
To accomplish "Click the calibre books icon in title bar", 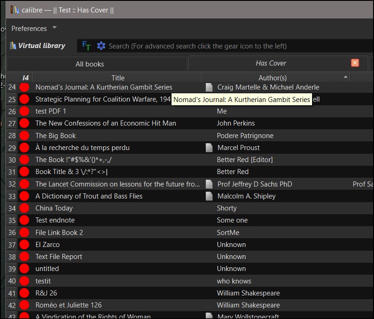I will coord(14,10).
